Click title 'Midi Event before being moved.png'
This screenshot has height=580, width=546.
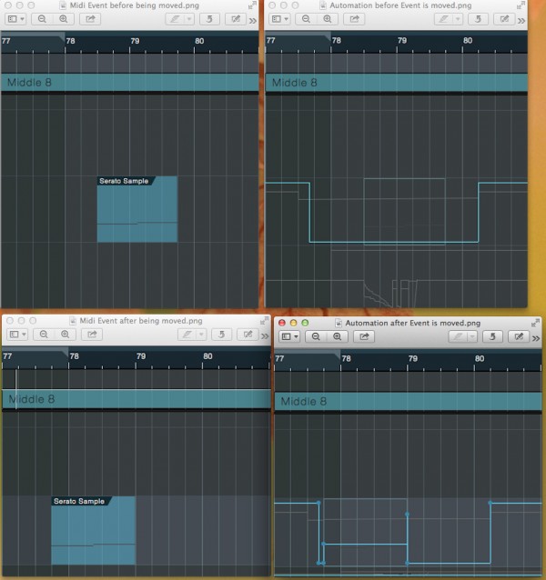point(135,5)
